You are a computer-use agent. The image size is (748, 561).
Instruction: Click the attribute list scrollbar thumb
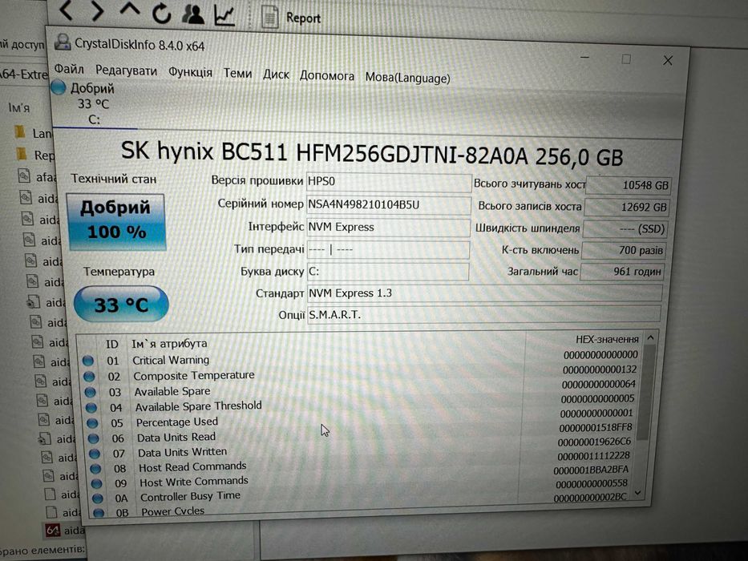tap(645, 392)
